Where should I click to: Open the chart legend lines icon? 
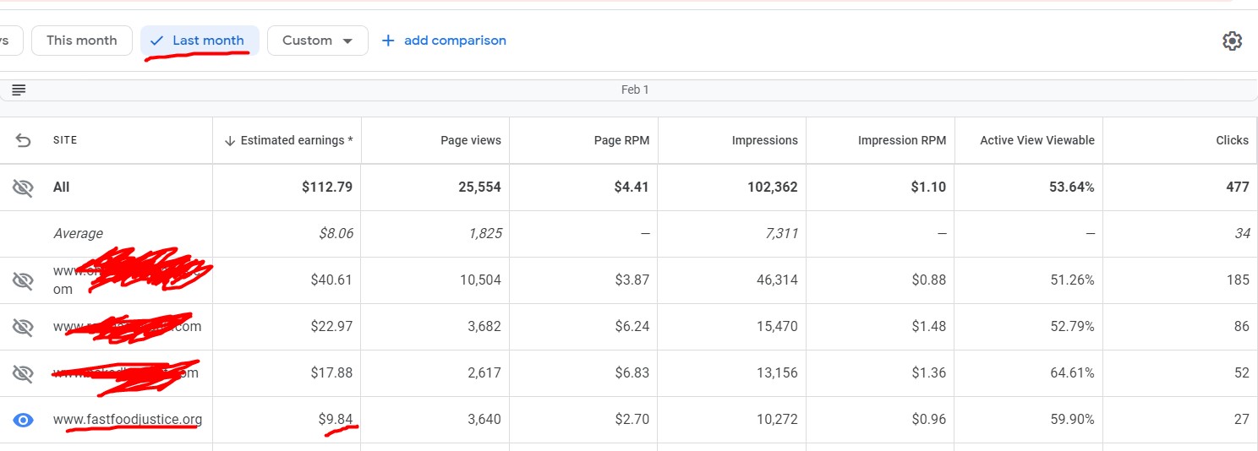pos(19,90)
